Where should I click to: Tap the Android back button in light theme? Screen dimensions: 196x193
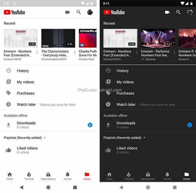22,187
